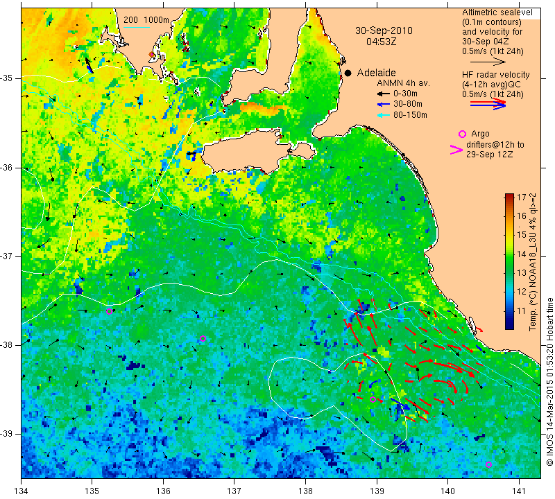Click 'ANMN 4h av.' legend heading
The height and width of the screenshot is (499, 555).
click(x=403, y=83)
